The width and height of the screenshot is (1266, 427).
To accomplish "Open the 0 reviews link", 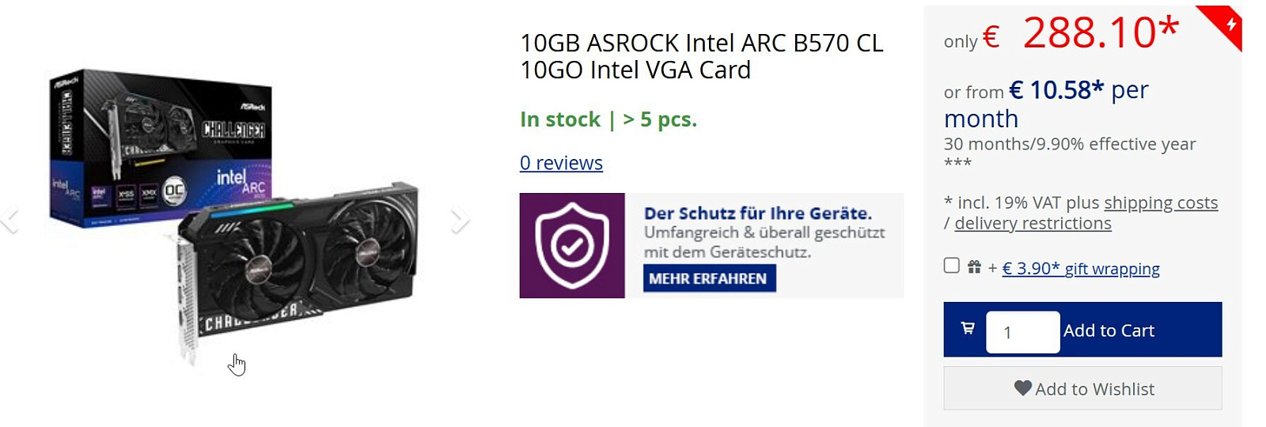I will [561, 163].
